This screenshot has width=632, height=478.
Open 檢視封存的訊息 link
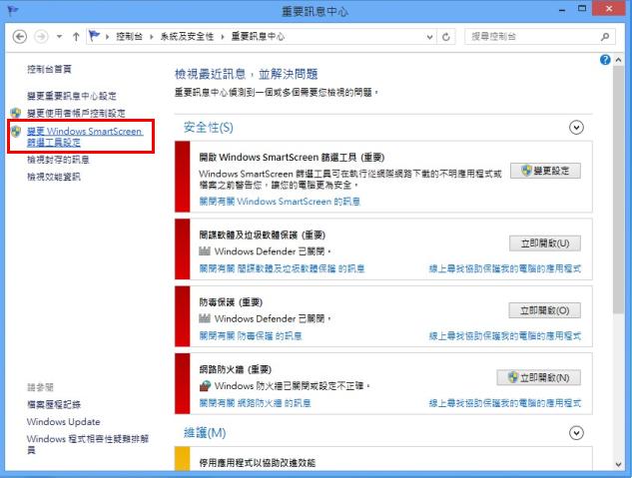tap(58, 160)
